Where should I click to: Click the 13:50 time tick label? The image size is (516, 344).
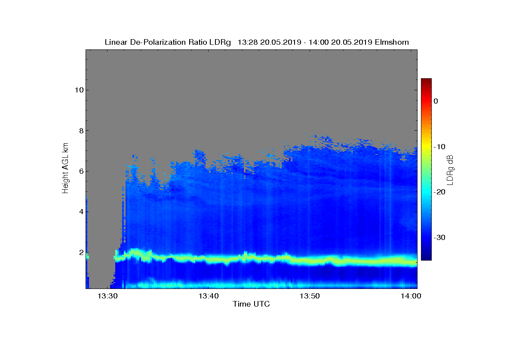[x=310, y=296]
